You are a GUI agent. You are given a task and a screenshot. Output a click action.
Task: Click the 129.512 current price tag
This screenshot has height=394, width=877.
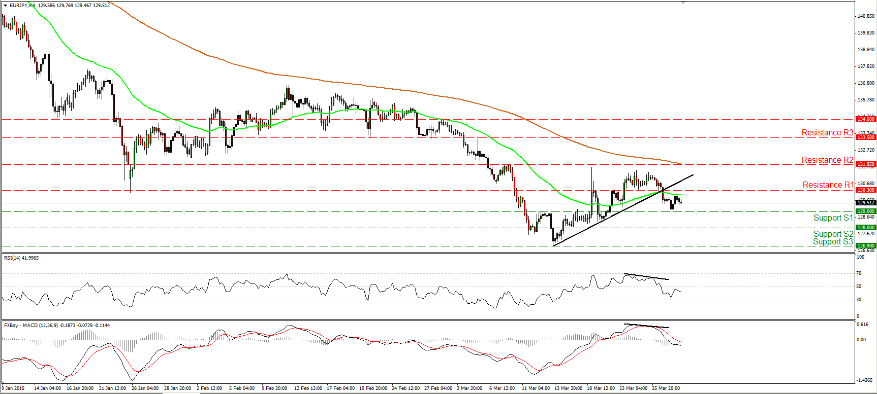(866, 203)
